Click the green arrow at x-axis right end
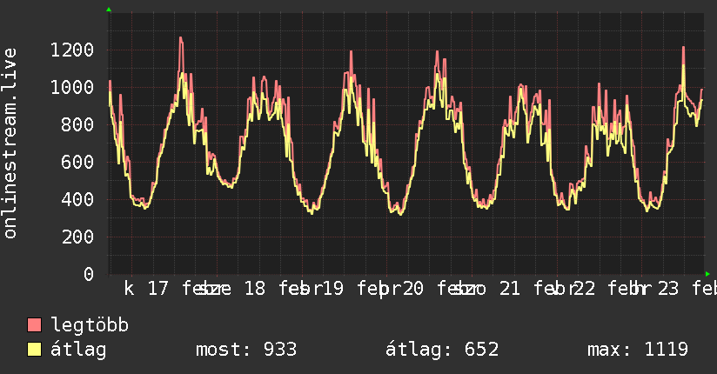 click(x=708, y=274)
